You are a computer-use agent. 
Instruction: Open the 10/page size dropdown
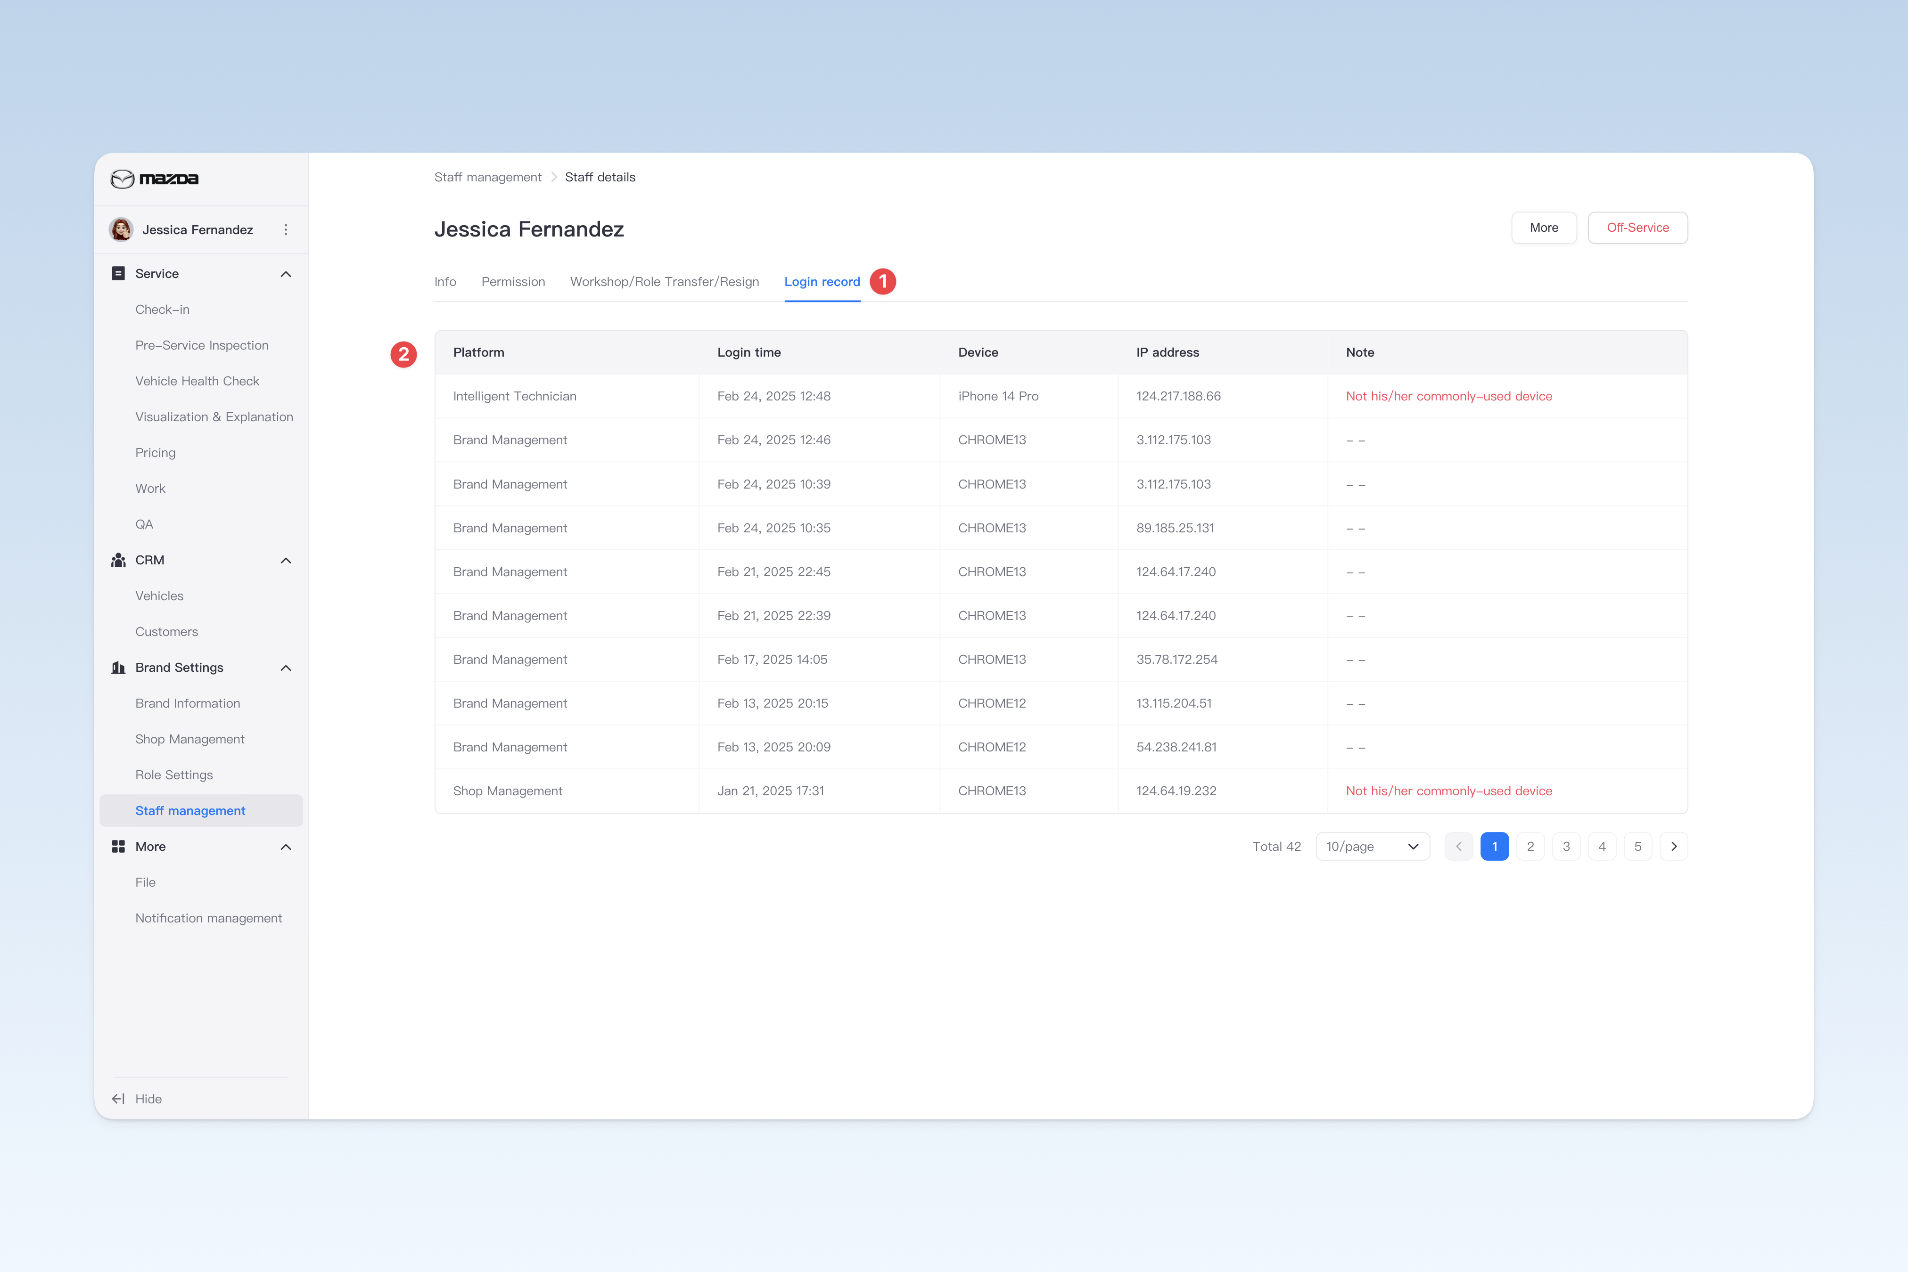(x=1373, y=846)
